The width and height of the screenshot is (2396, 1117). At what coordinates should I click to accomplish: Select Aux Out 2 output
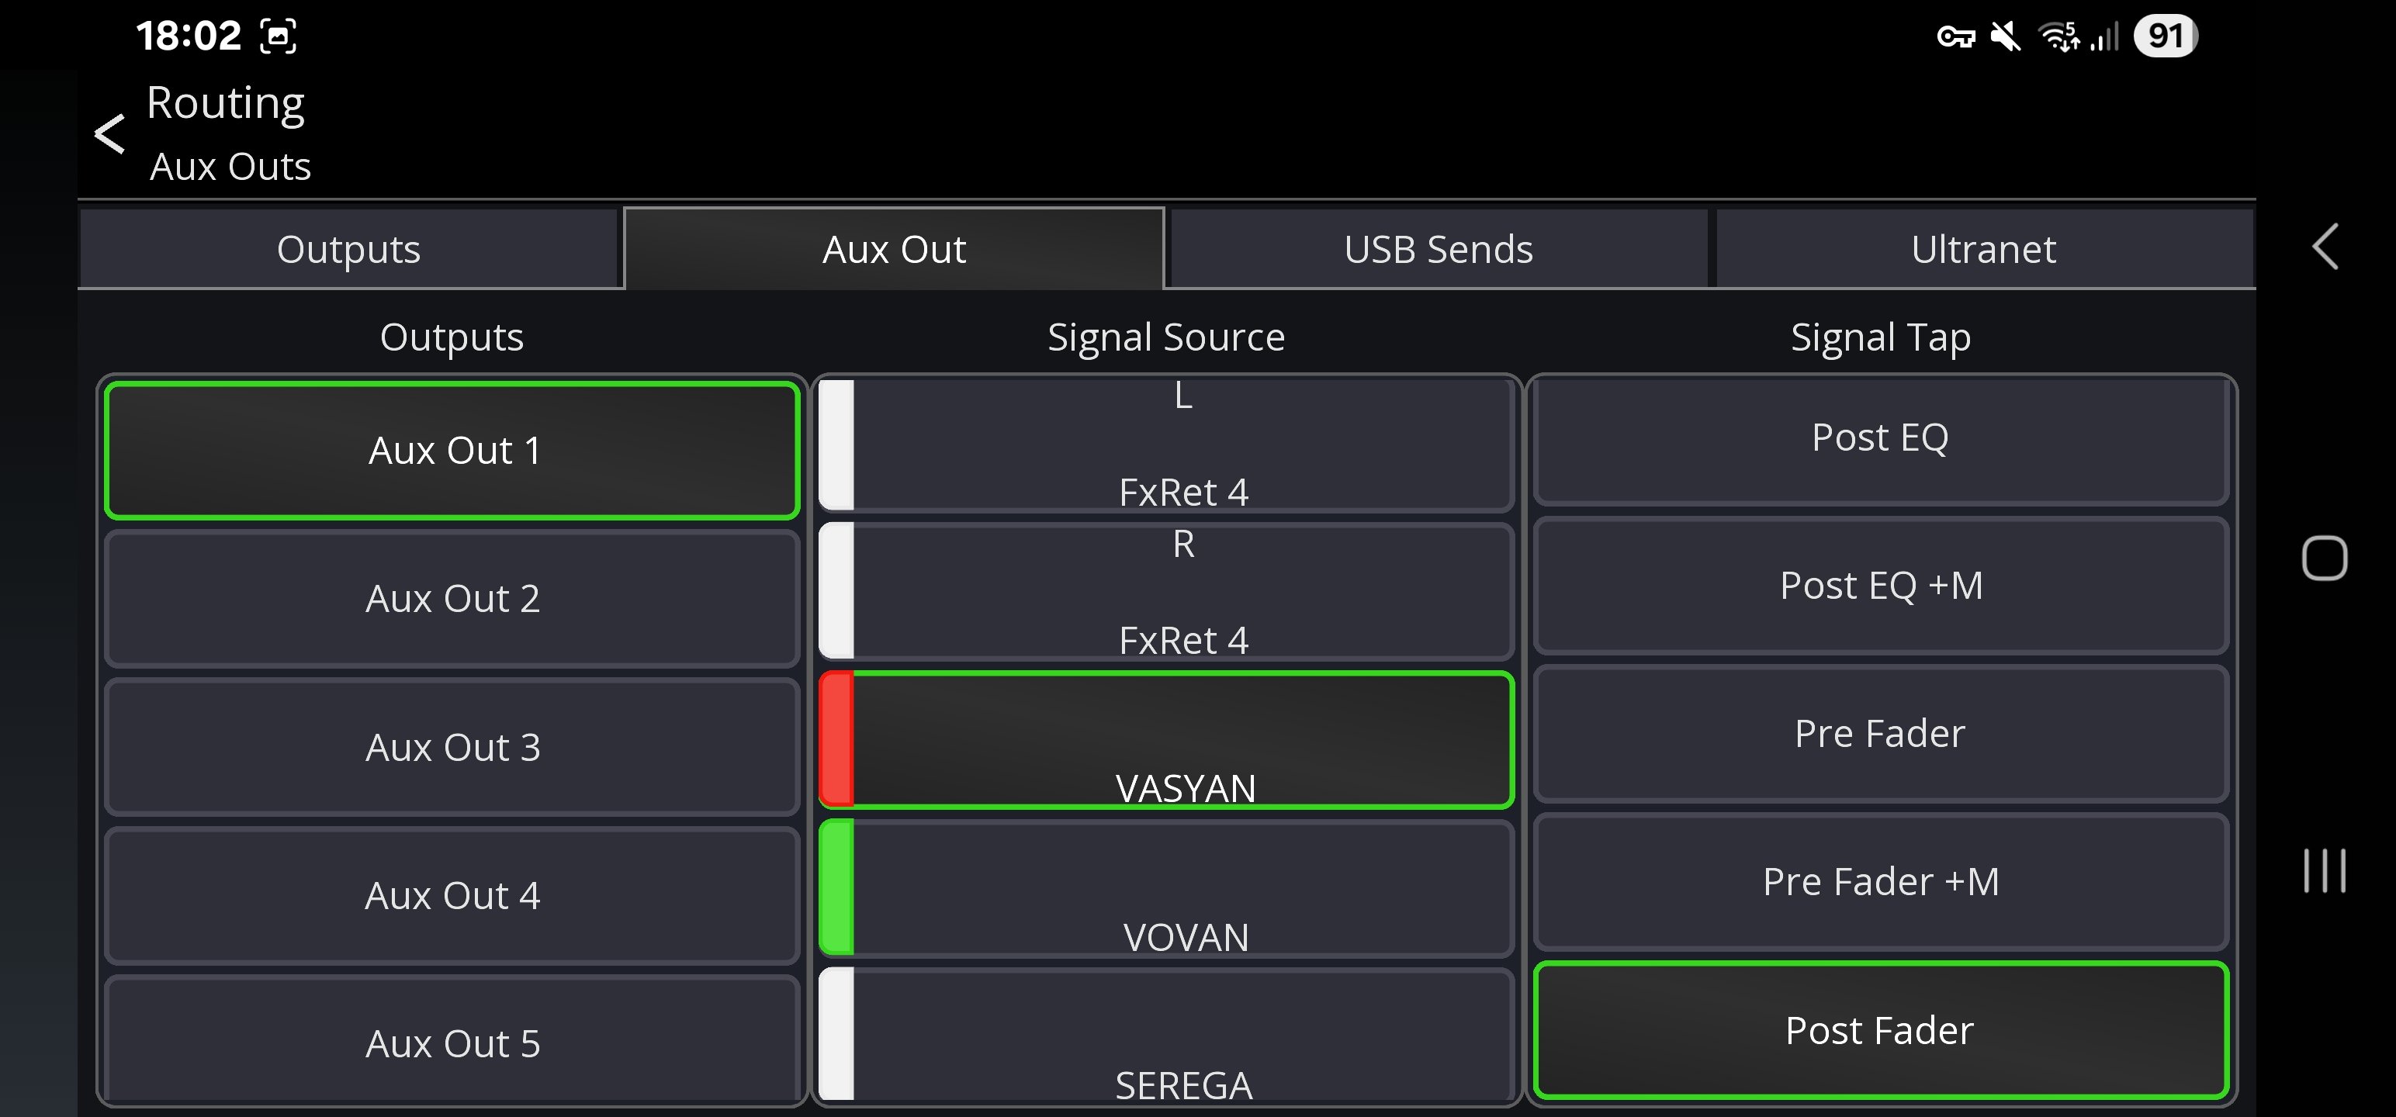click(x=452, y=599)
